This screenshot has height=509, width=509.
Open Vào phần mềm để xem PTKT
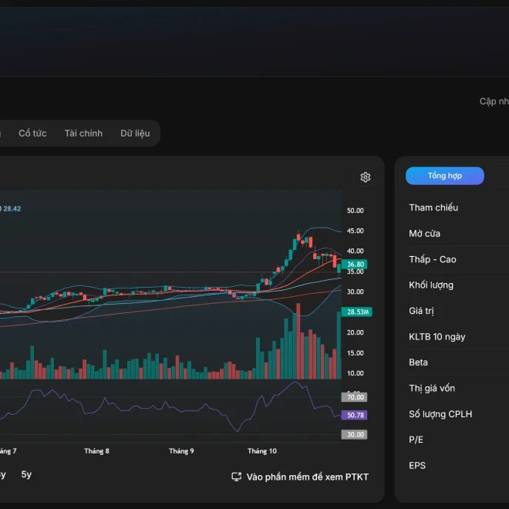pos(308,477)
